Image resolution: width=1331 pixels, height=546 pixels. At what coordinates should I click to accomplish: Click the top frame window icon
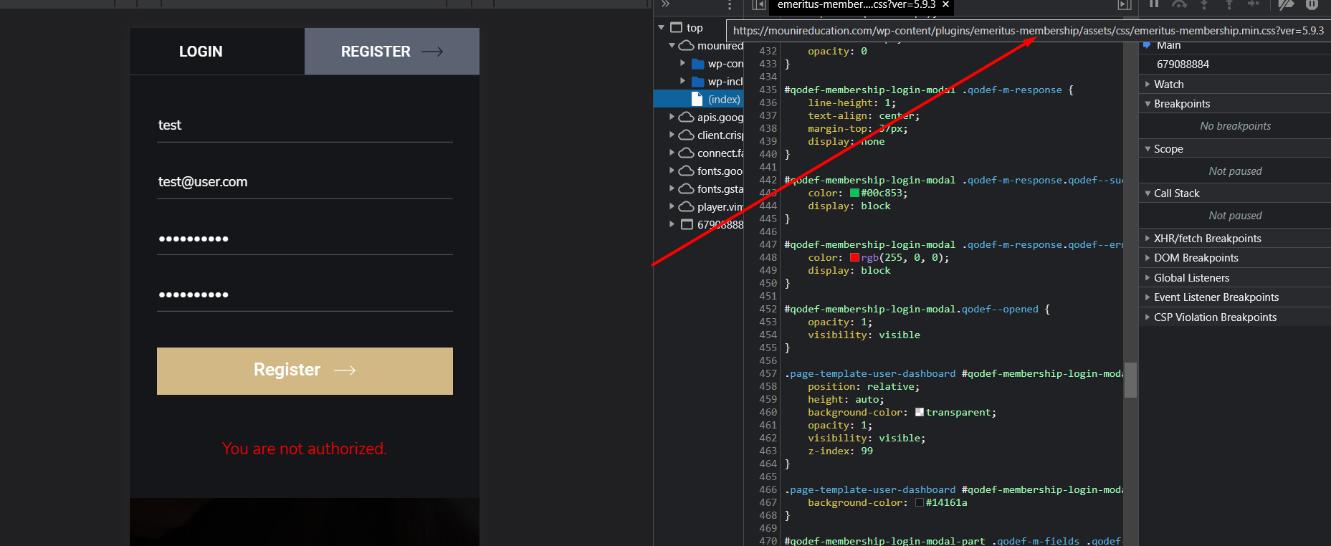pyautogui.click(x=676, y=28)
